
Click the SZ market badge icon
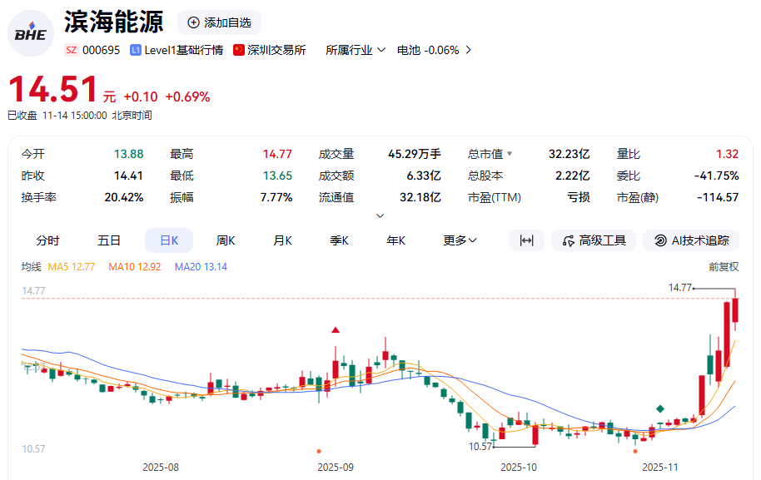(x=72, y=50)
